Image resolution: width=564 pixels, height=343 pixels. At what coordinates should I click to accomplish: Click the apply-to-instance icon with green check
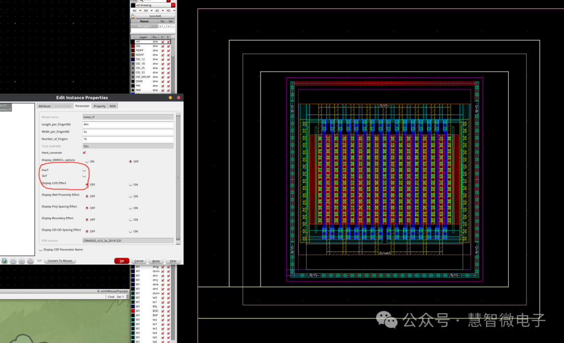[4, 260]
